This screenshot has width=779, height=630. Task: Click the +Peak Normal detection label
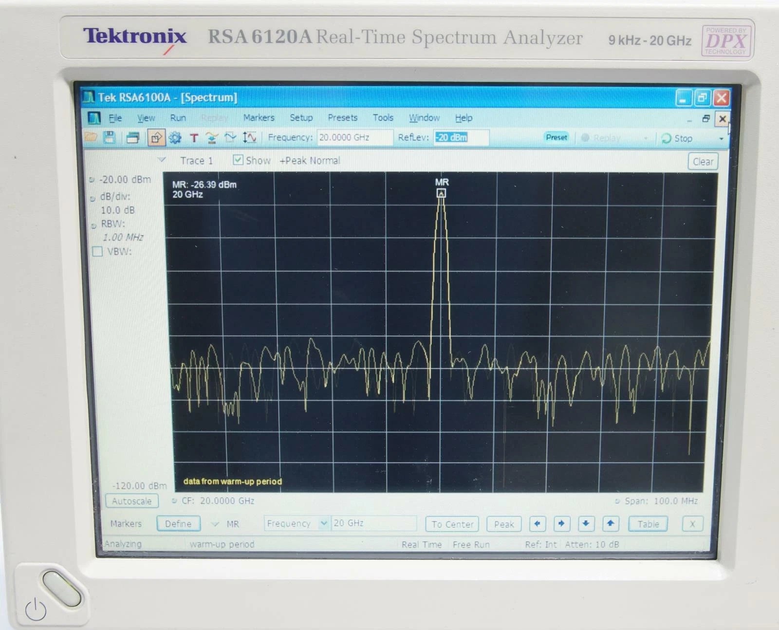(x=310, y=160)
